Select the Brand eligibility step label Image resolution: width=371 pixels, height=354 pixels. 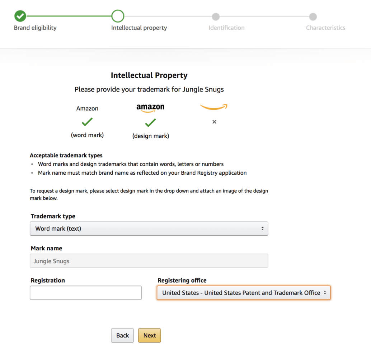35,28
